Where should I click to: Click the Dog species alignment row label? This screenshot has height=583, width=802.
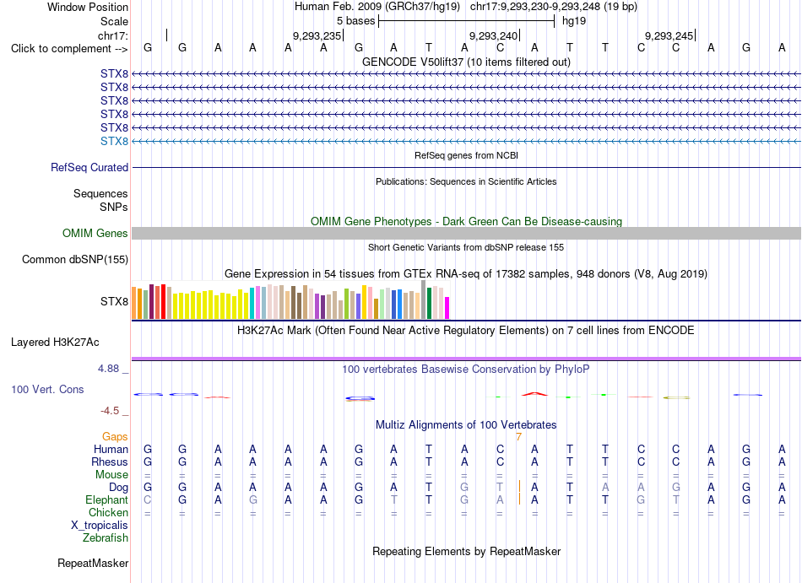(x=118, y=488)
